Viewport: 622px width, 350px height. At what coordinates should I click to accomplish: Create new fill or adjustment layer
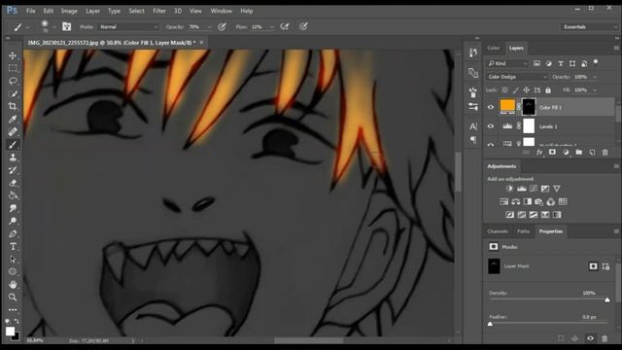(566, 153)
